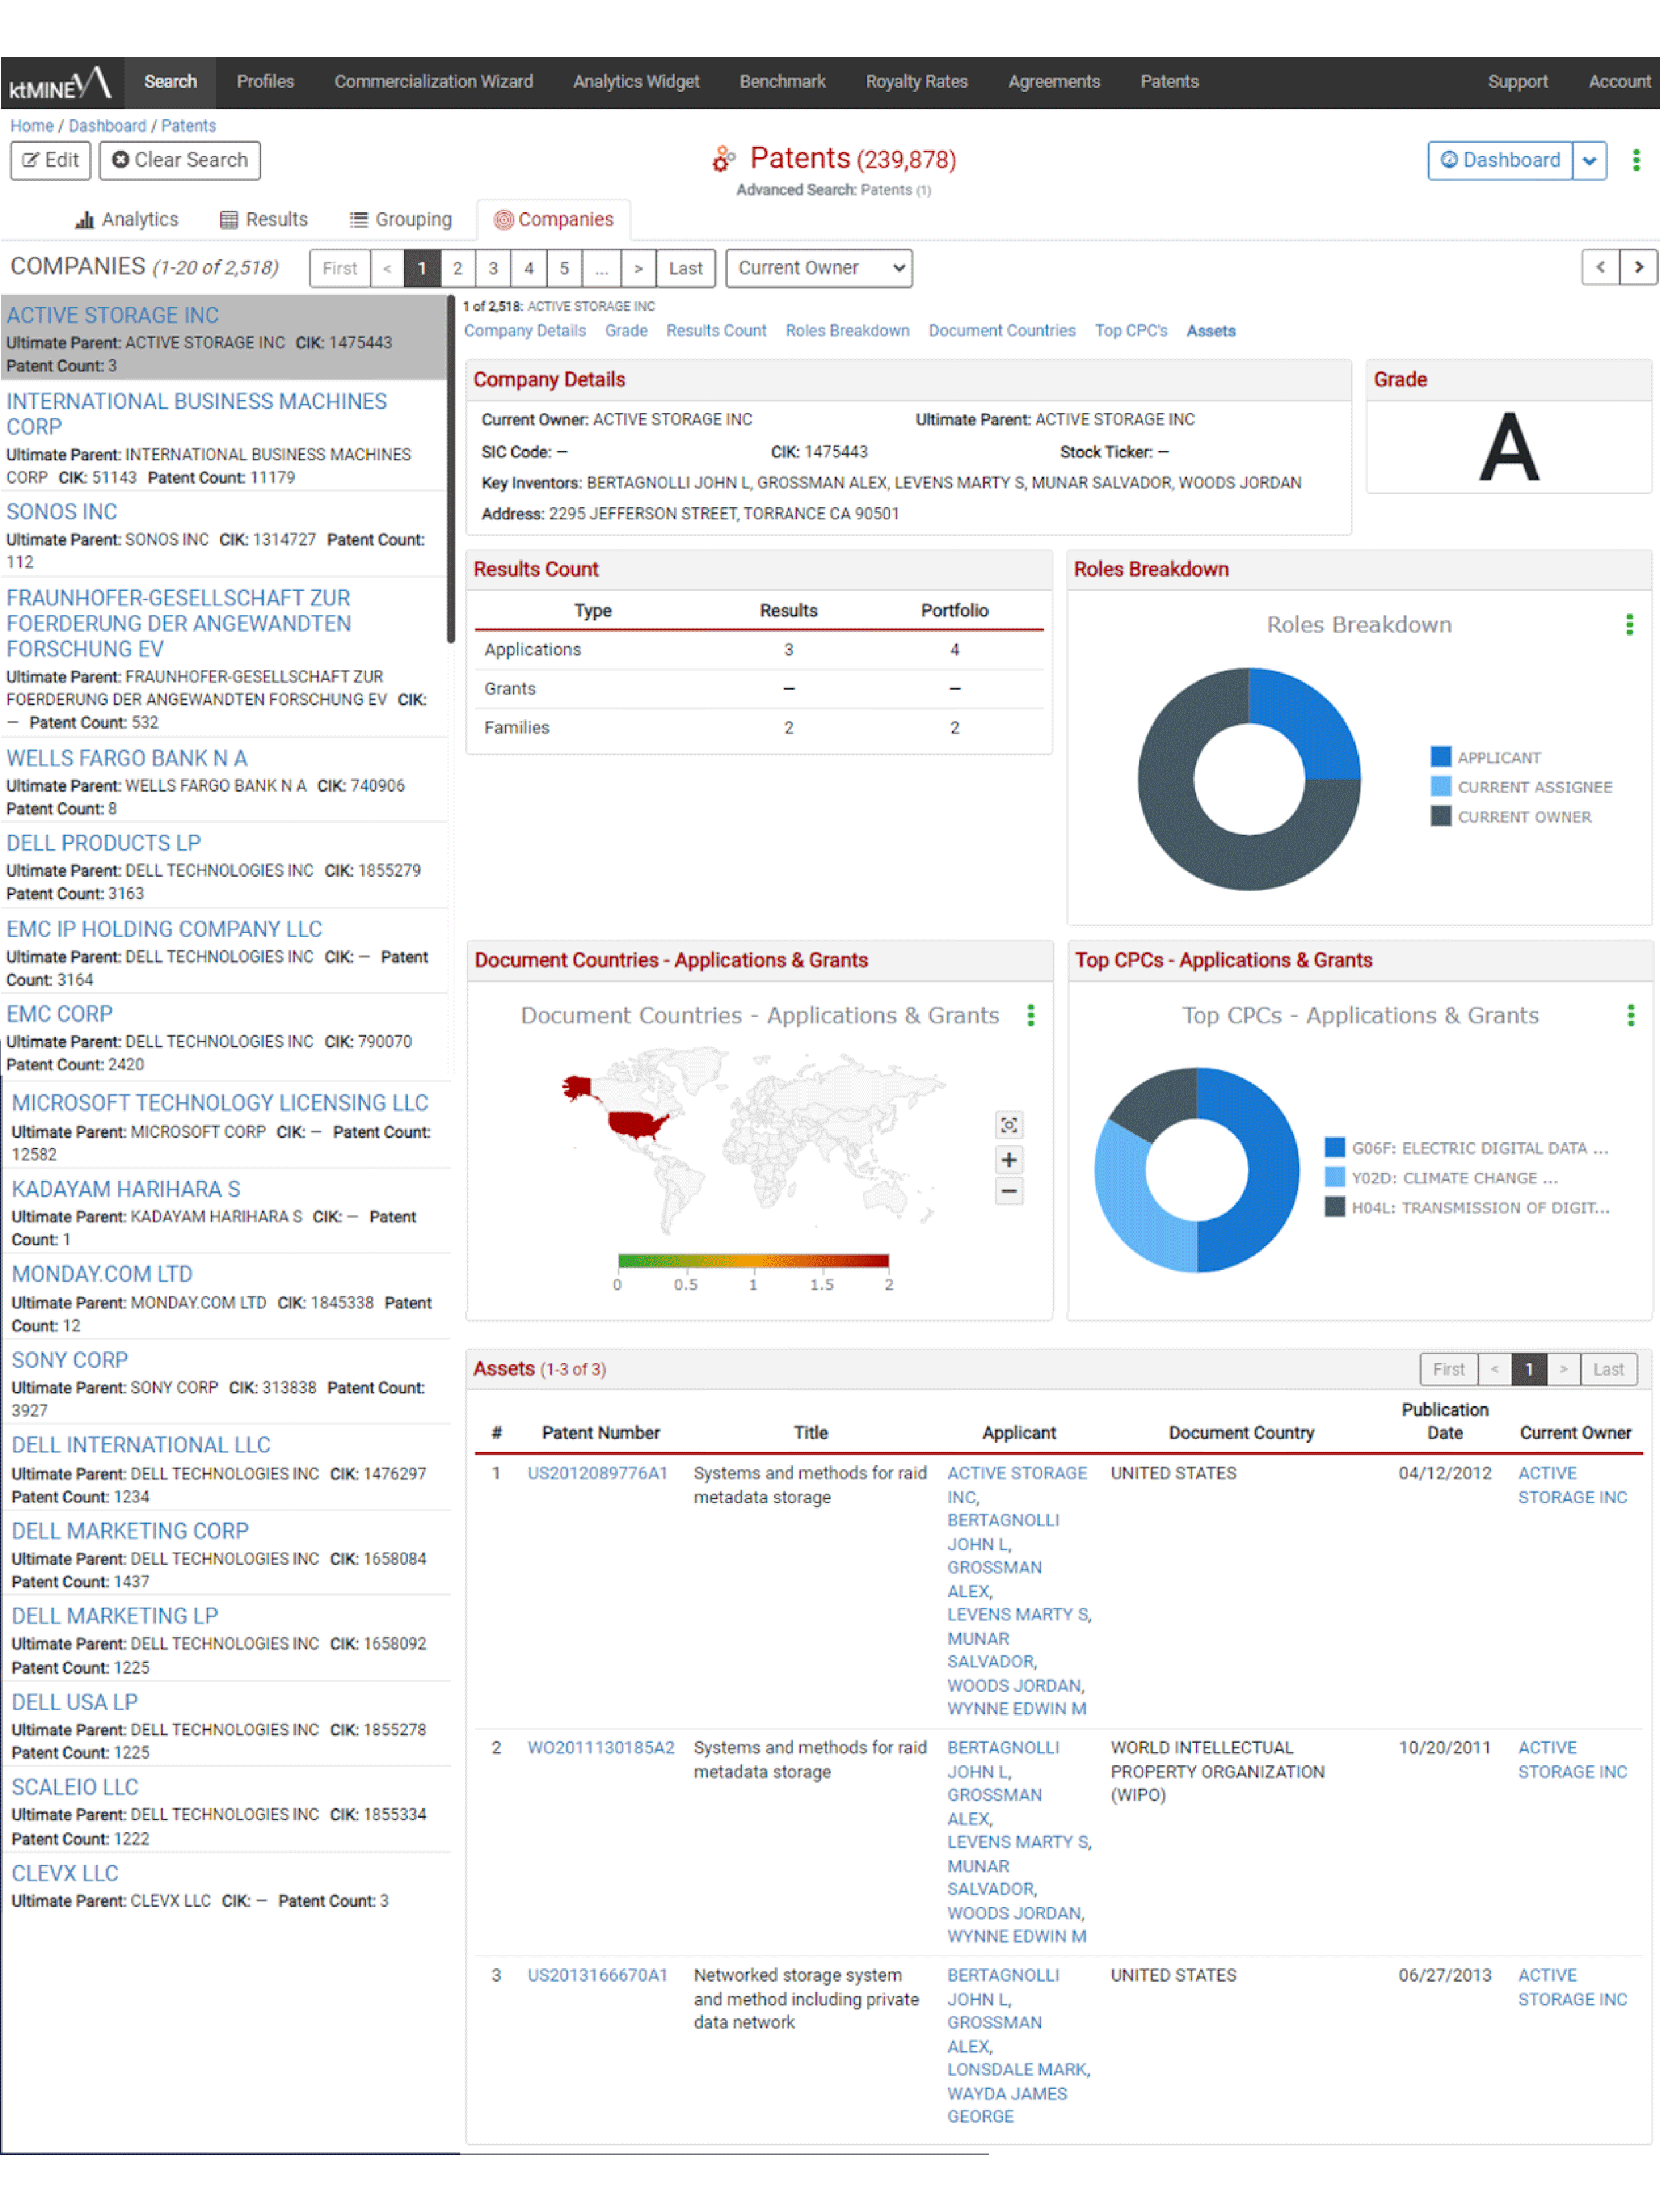Viewport: 1660px width, 2212px height.
Task: Toggle CURRENT OWNER legend entry
Action: tap(1511, 818)
